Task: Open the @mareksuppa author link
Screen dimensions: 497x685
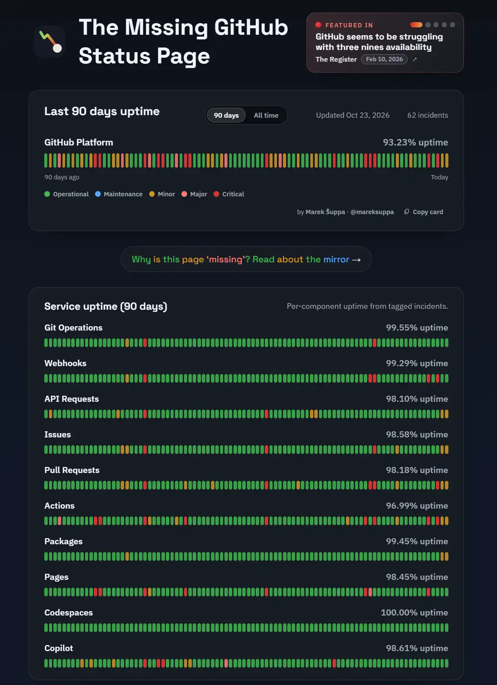Action: (x=372, y=212)
